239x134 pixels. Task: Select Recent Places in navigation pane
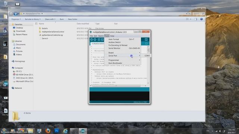point(20,35)
